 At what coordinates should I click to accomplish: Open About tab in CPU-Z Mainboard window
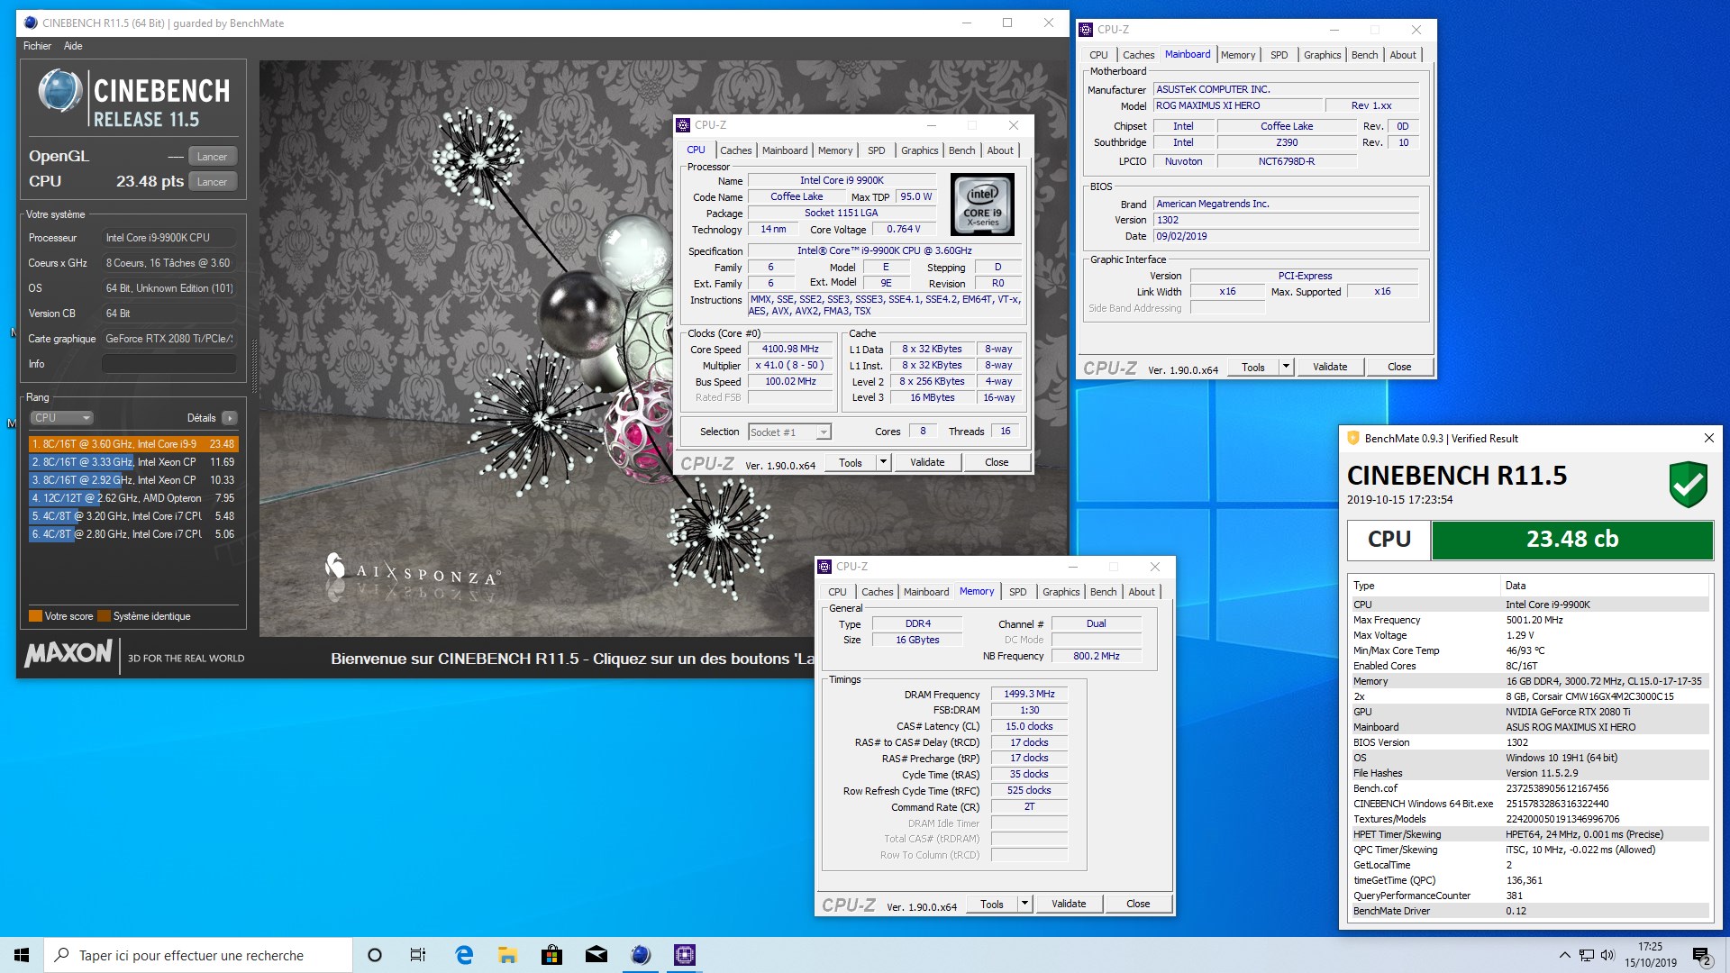(x=1402, y=55)
